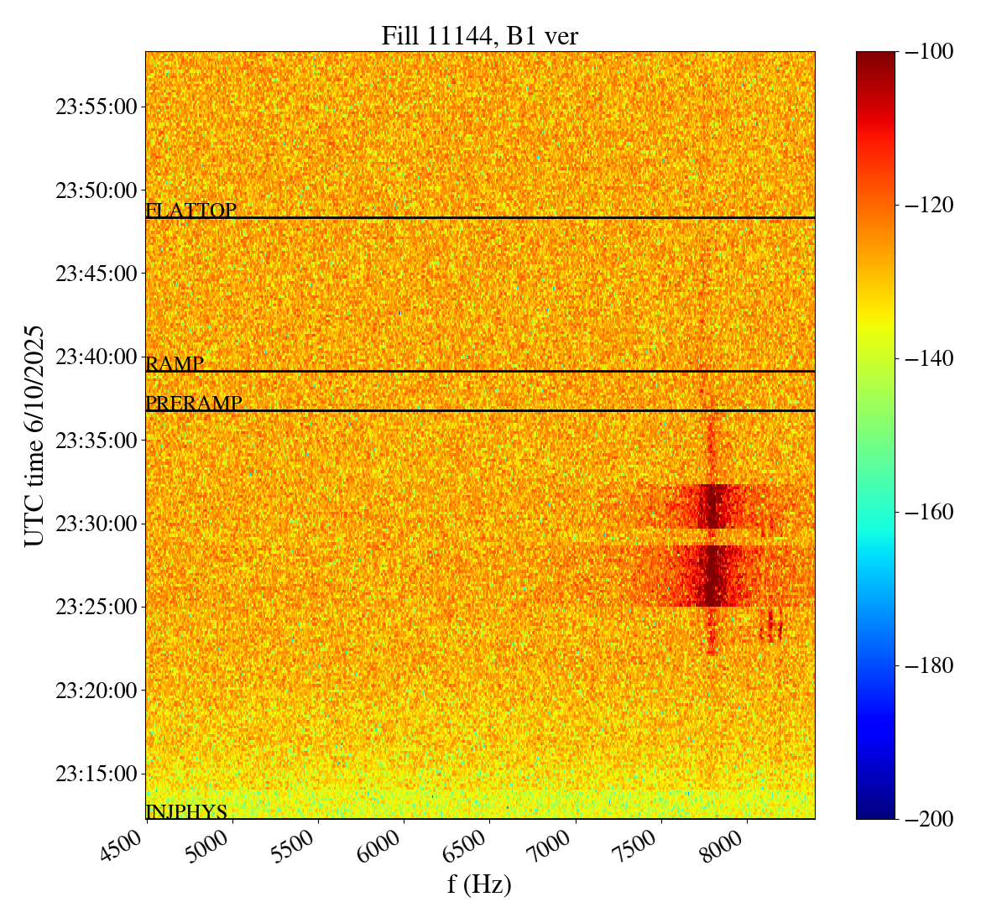Click the RAMP marker label

coord(175,364)
